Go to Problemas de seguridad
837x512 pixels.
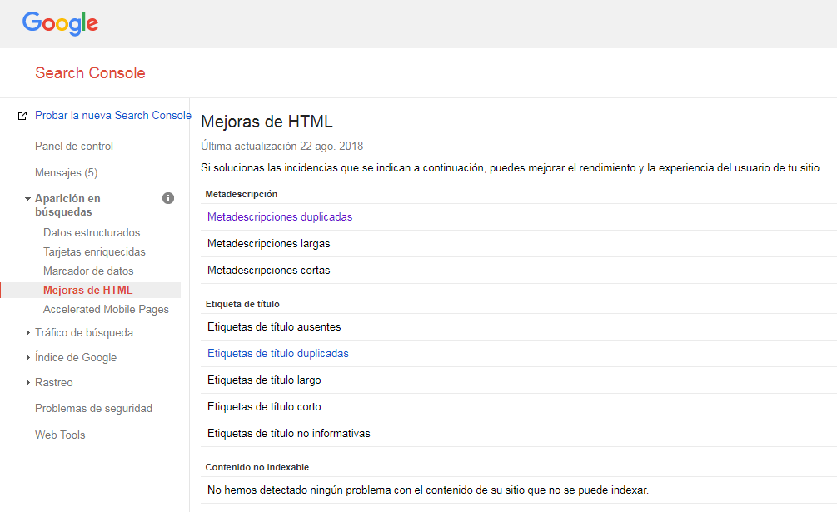coord(93,409)
